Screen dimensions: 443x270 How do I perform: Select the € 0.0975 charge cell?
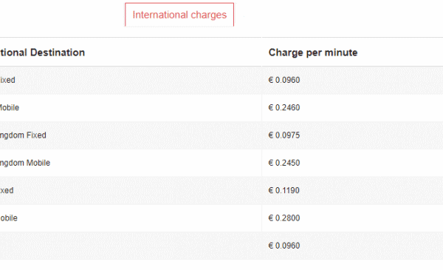click(284, 135)
